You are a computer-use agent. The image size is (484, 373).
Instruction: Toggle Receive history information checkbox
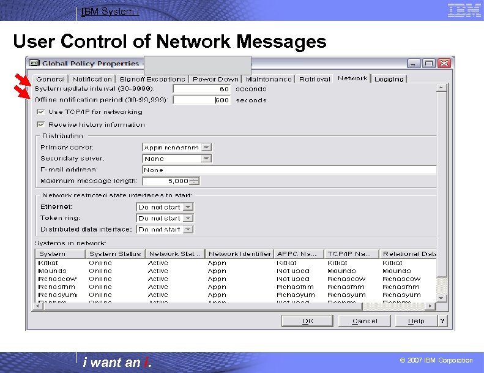click(40, 124)
